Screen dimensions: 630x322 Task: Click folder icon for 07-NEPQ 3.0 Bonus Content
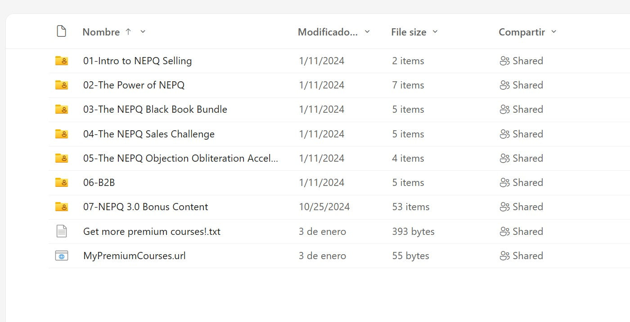tap(62, 207)
